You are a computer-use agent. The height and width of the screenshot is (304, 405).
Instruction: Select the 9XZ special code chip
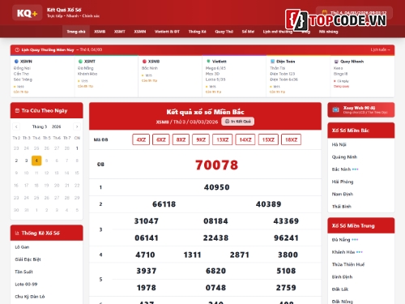tap(201, 139)
